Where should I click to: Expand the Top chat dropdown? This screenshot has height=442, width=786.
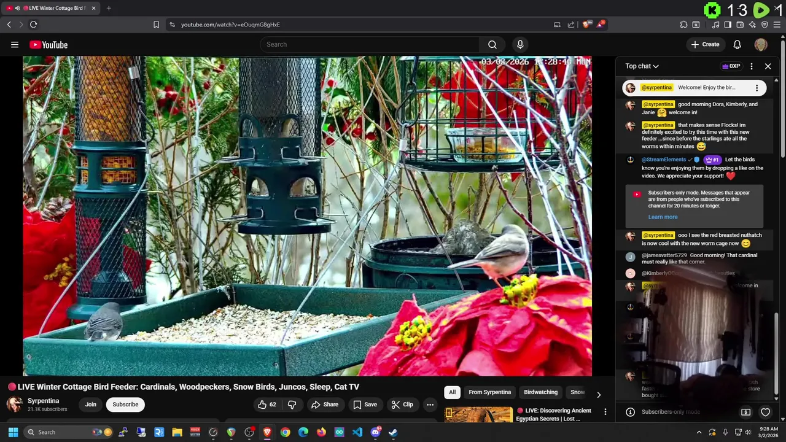[642, 66]
